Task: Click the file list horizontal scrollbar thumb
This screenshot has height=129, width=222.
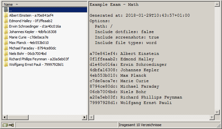Action: tap(18, 117)
